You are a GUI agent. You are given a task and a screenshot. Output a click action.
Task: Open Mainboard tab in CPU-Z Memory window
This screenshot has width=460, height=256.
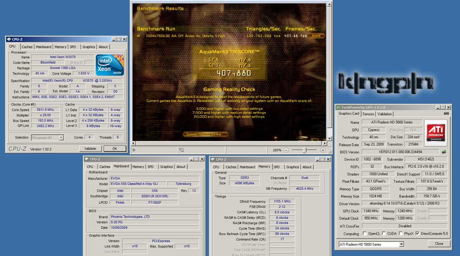click(247, 167)
